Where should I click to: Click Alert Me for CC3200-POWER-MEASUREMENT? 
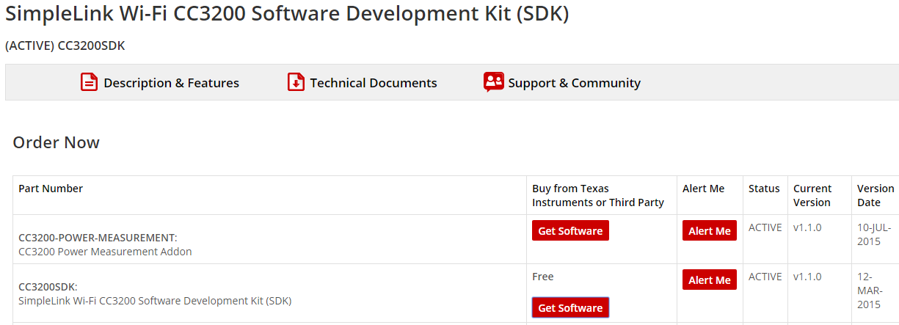click(710, 230)
